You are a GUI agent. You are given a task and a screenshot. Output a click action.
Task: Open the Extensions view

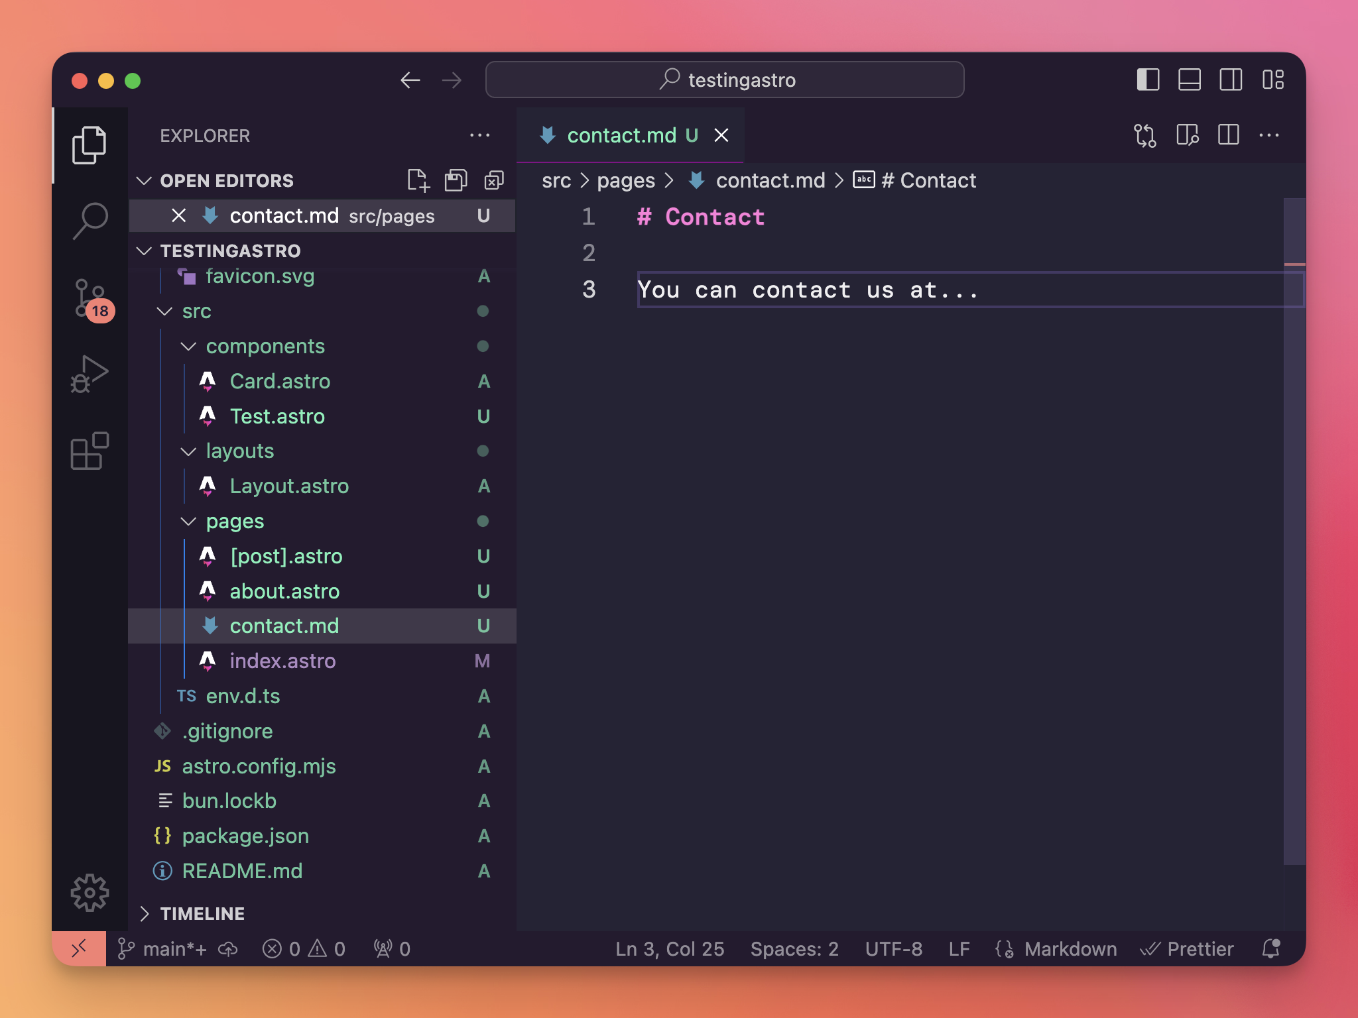[x=90, y=451]
